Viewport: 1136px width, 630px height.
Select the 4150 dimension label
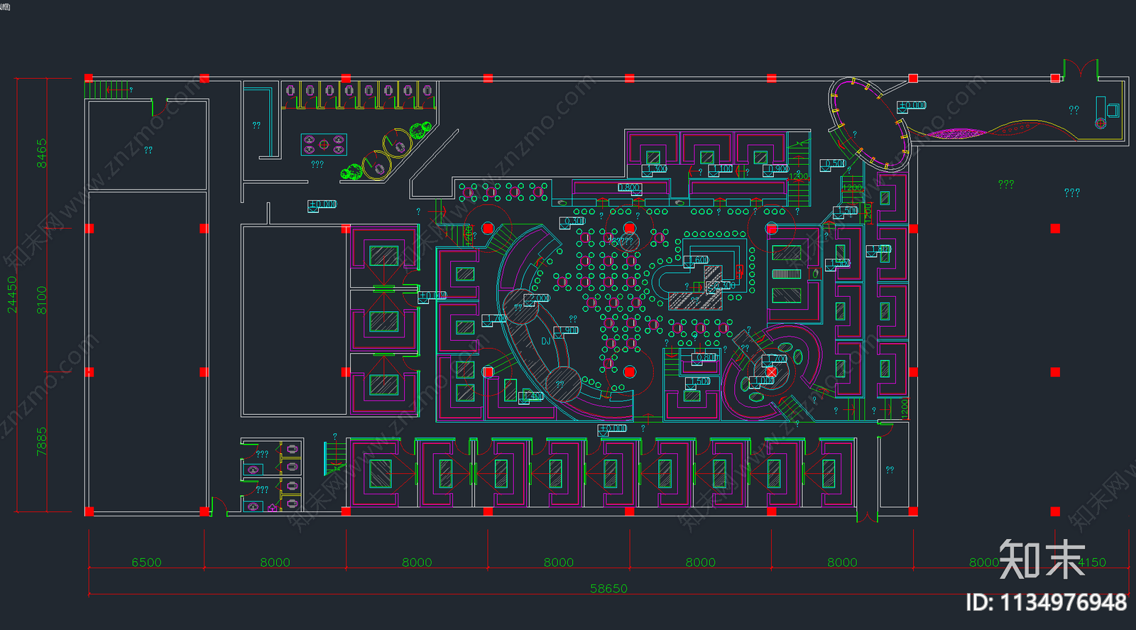[1092, 562]
